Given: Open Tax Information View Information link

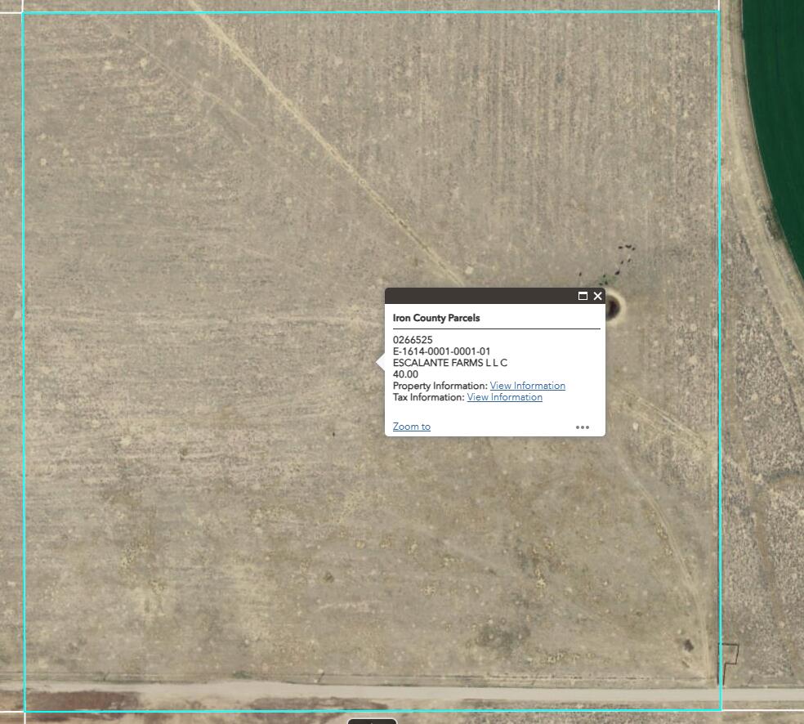Looking at the screenshot, I should click(504, 397).
